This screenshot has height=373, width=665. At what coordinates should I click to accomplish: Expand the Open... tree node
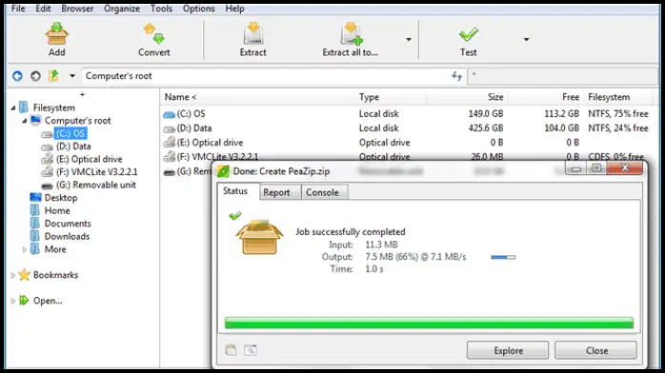(13, 301)
